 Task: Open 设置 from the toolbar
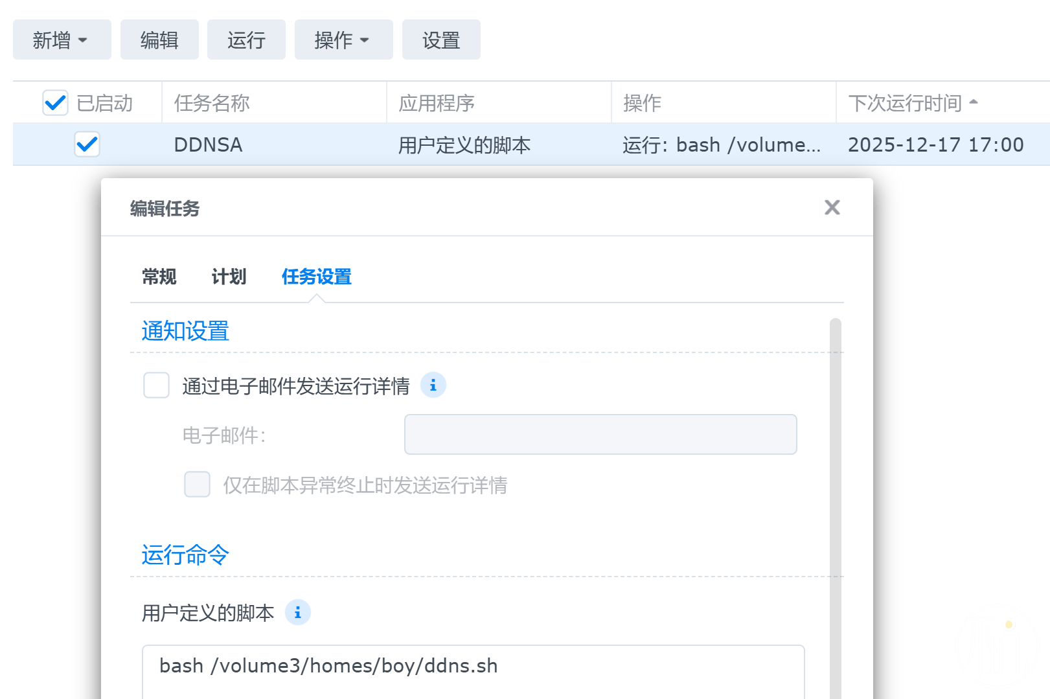[441, 40]
